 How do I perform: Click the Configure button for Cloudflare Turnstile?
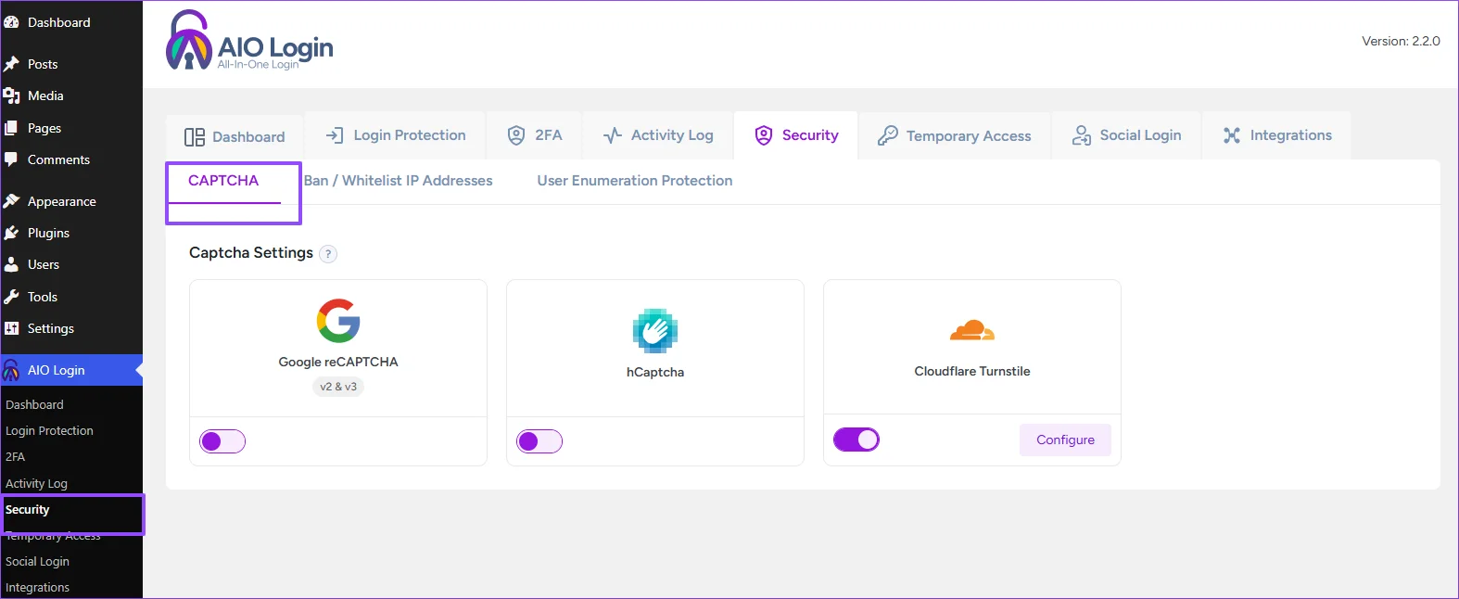tap(1065, 440)
